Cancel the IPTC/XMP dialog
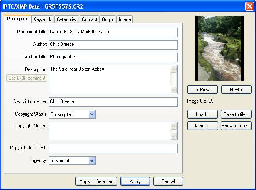The height and width of the screenshot is (190, 256). 168,181
